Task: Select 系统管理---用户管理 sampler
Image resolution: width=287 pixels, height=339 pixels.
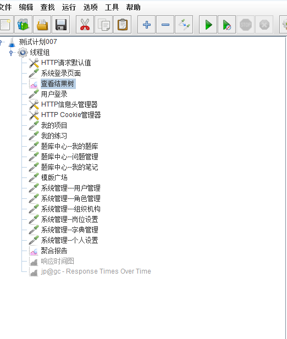Action: (70, 188)
